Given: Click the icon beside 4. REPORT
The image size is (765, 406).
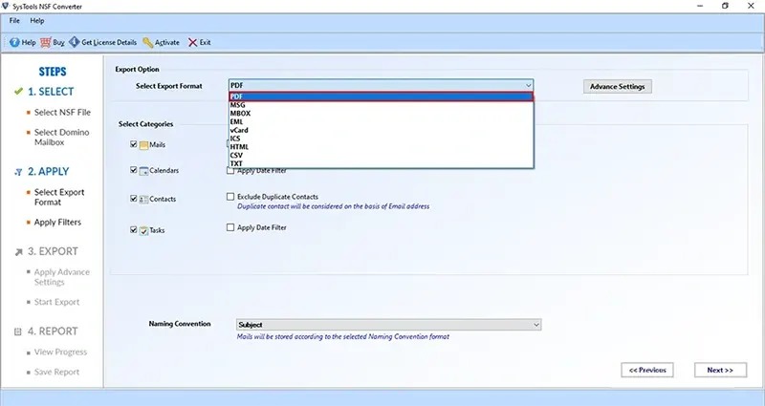Looking at the screenshot, I should coord(18,331).
